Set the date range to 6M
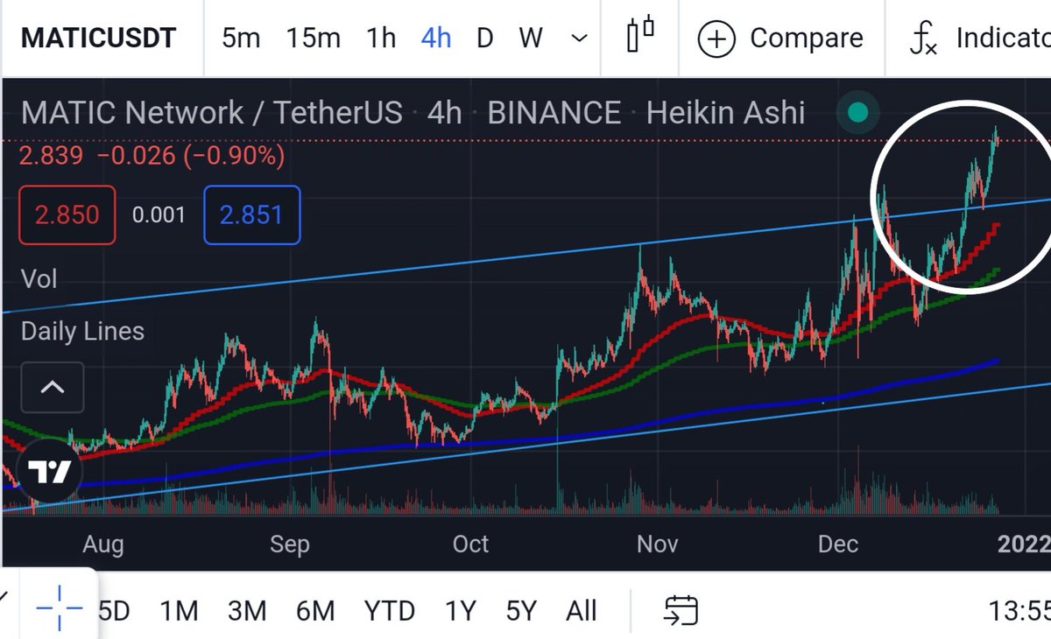1051x639 pixels. click(315, 610)
